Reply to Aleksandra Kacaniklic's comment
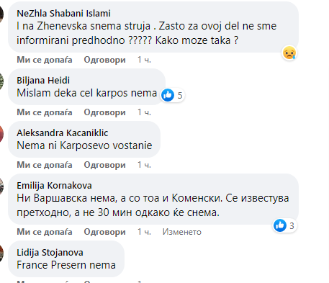329x283 pixels. pos(104,165)
